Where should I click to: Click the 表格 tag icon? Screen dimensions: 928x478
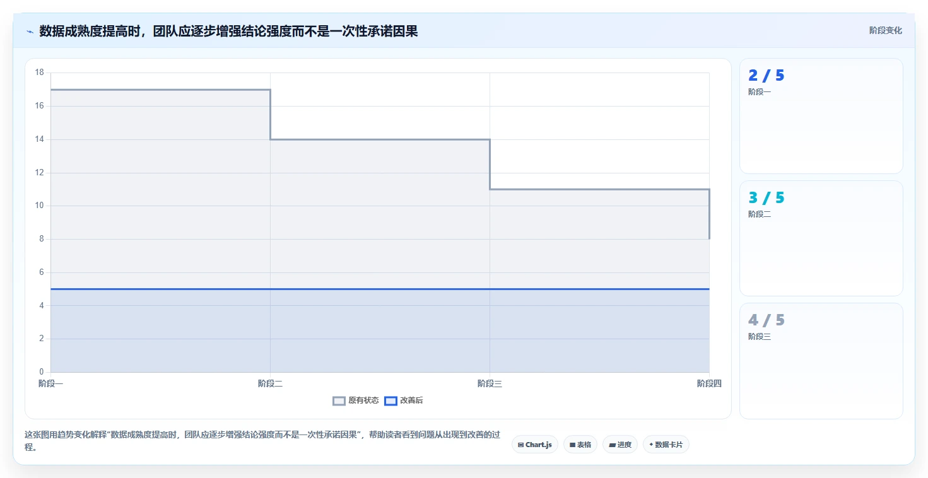[x=572, y=445]
